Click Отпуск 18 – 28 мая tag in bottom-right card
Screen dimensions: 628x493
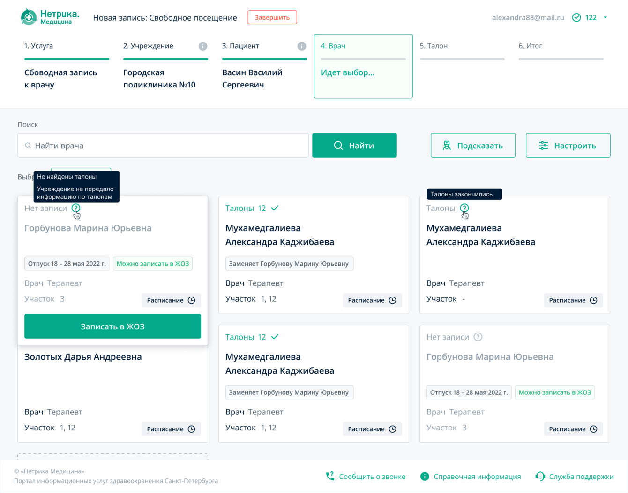pos(469,392)
